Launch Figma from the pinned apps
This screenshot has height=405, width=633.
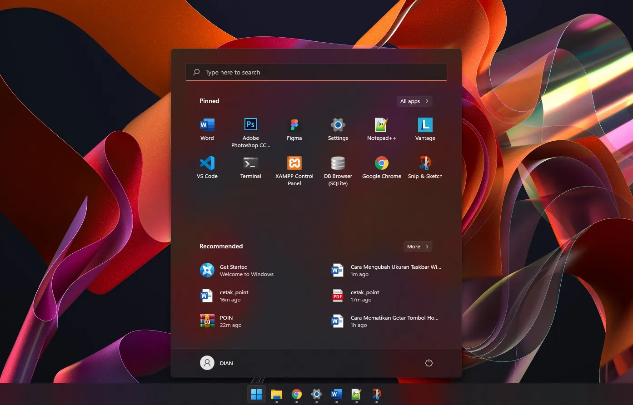[x=294, y=128]
